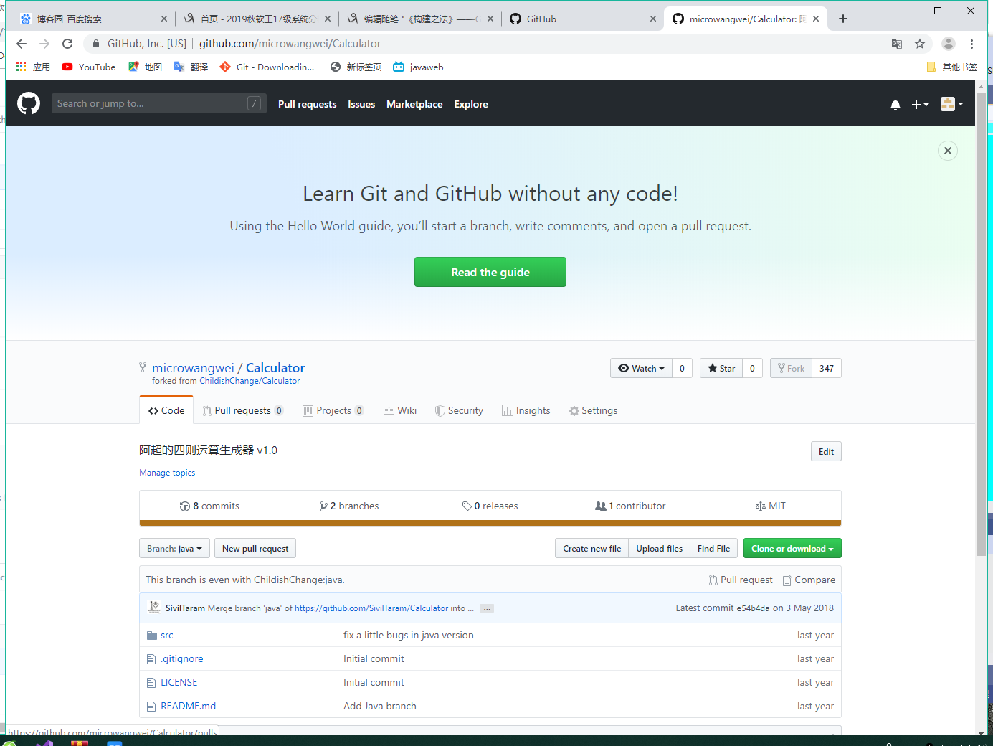
Task: Click the GitHub octocat logo
Action: 29,103
